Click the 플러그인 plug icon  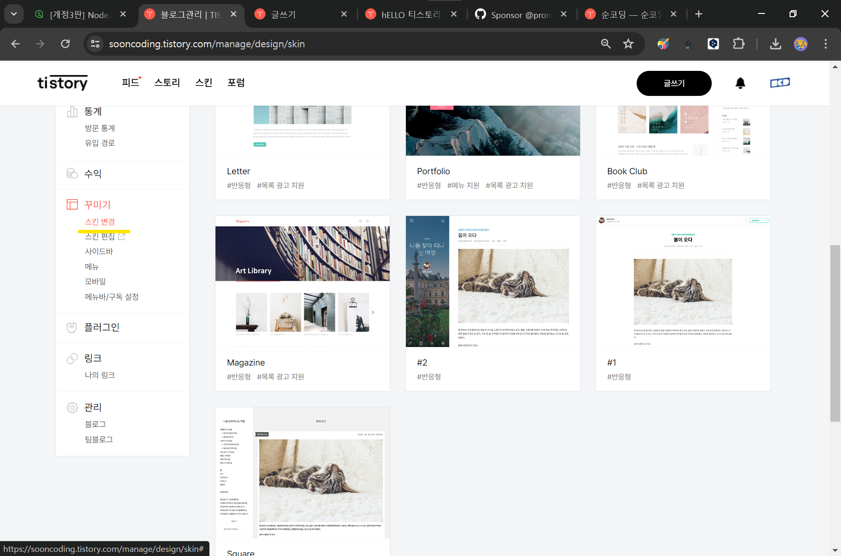[72, 327]
